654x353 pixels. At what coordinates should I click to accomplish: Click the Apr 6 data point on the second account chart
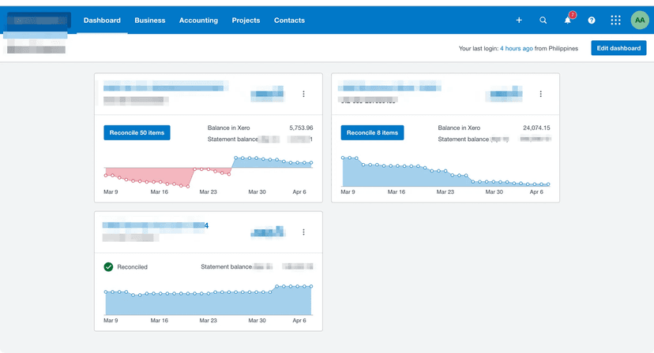536,184
